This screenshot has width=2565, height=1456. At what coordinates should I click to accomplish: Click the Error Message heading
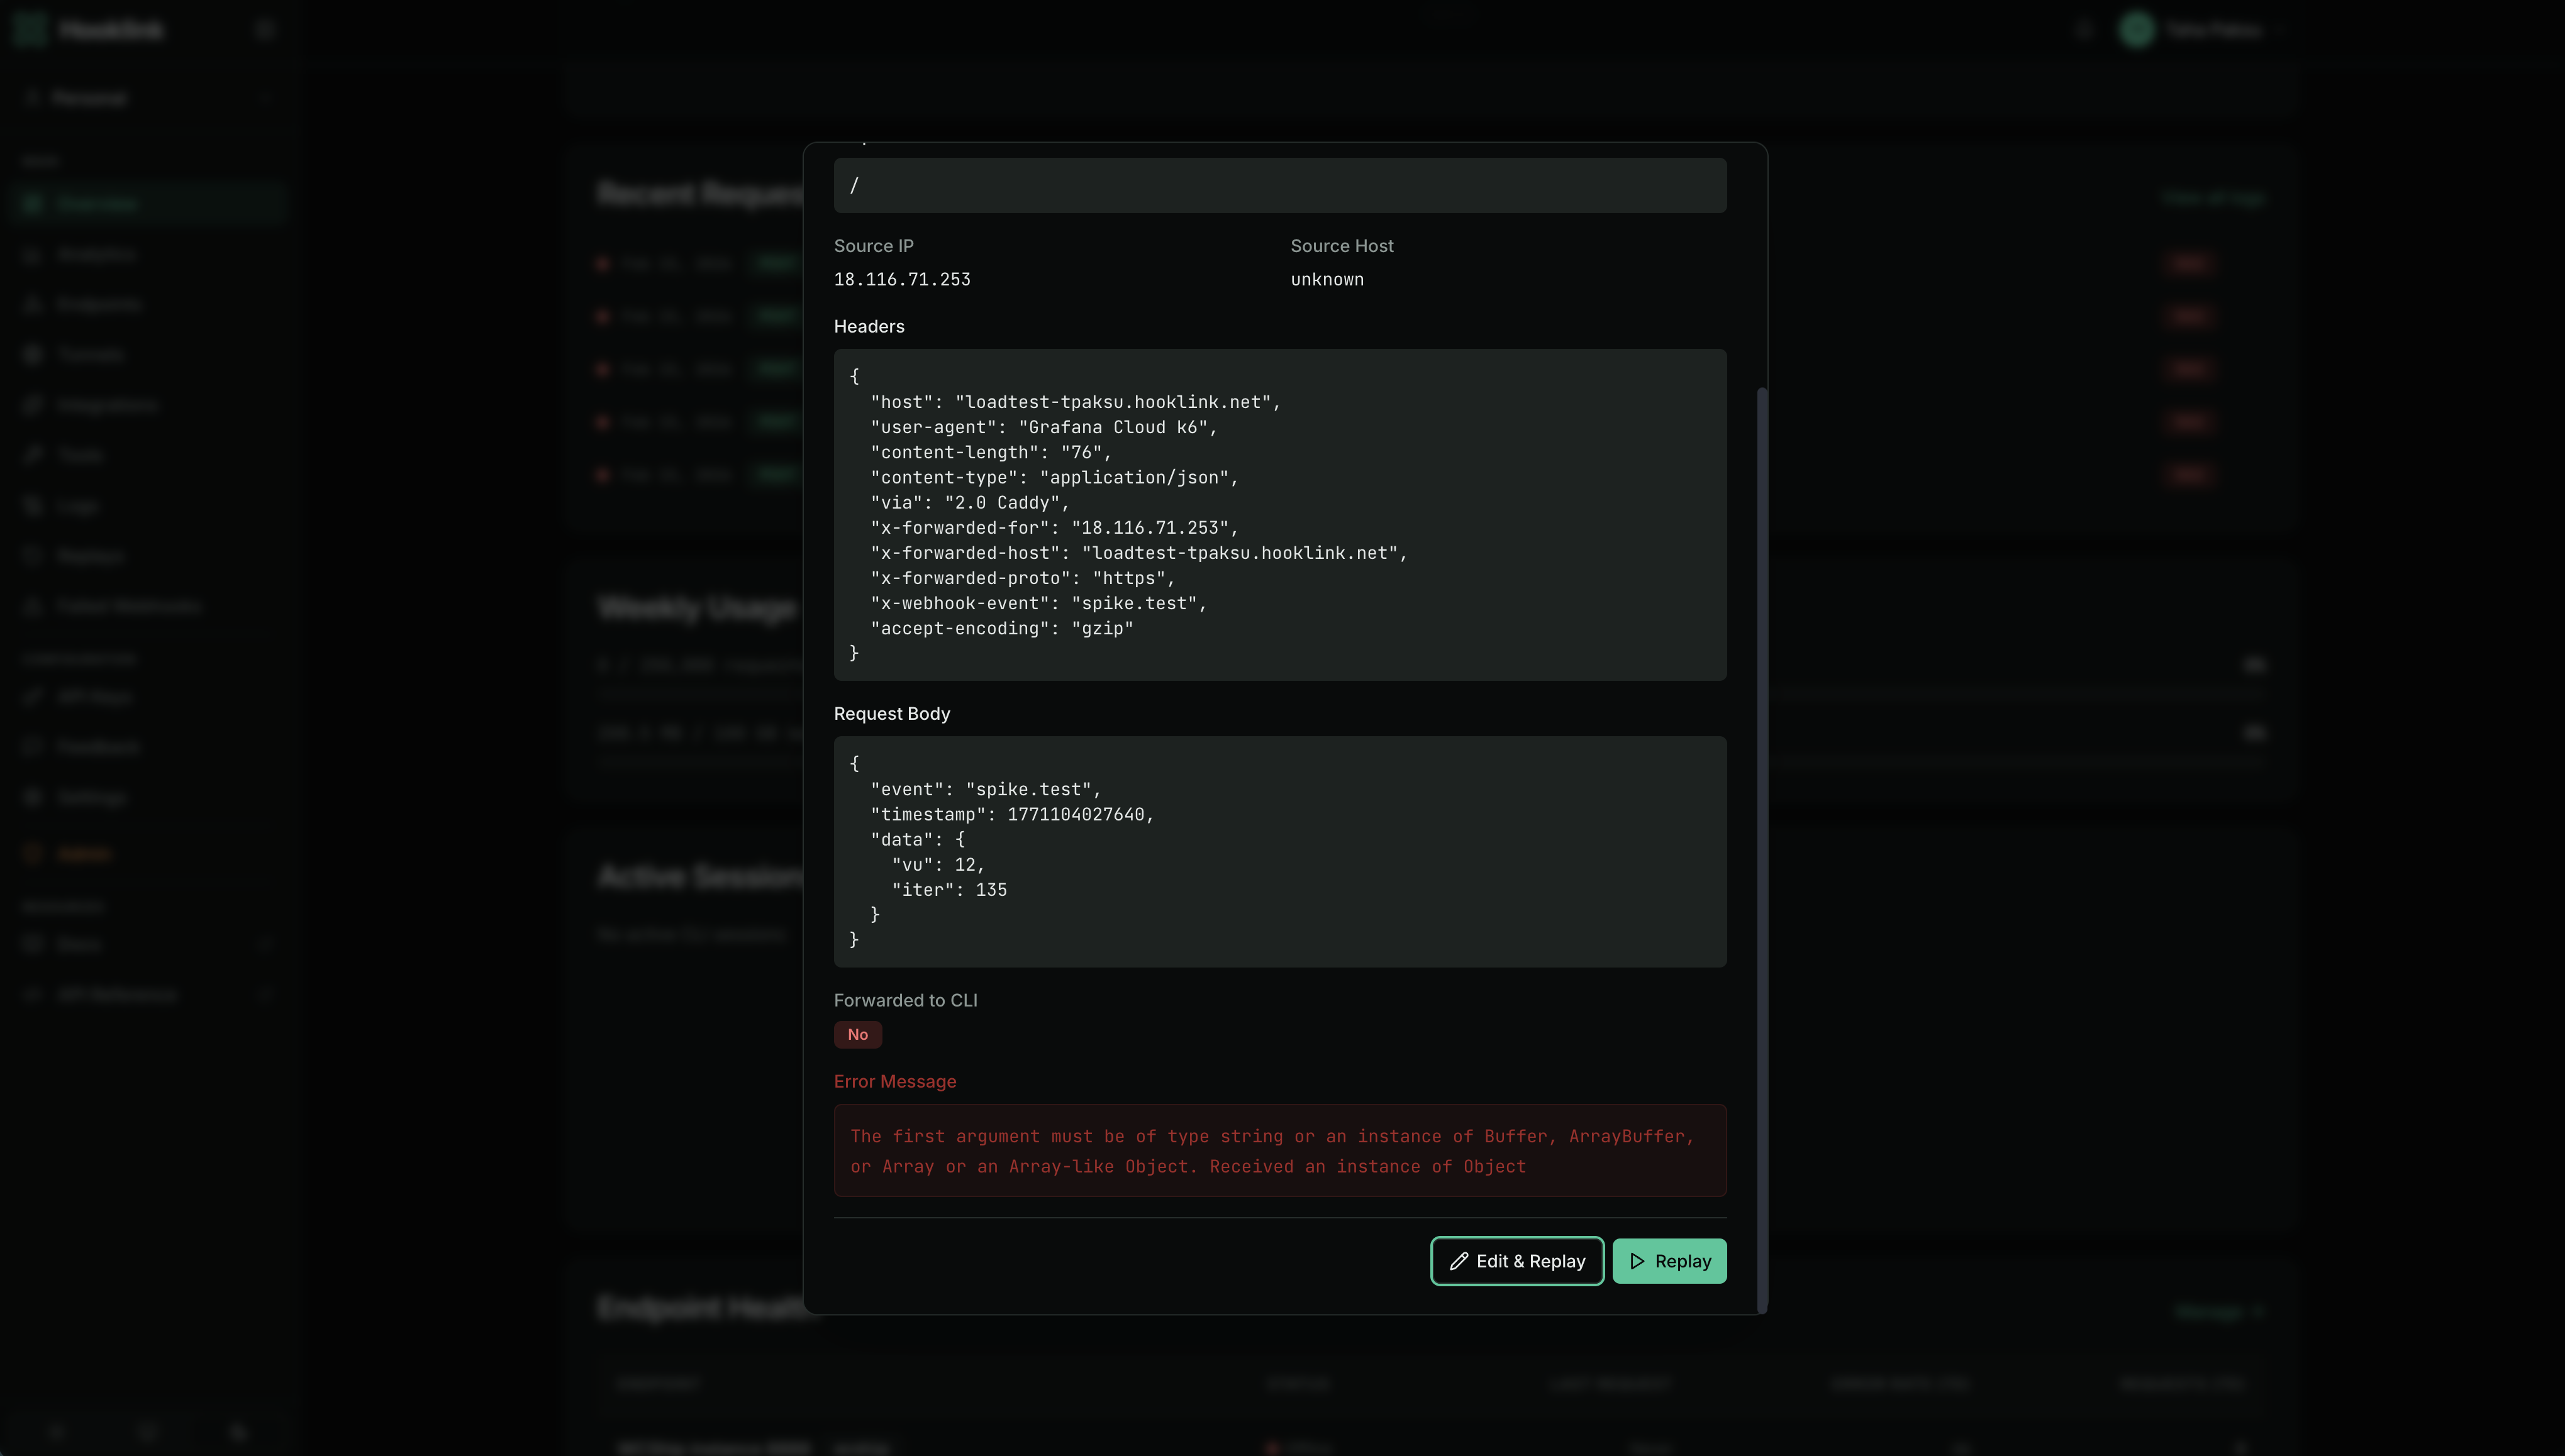point(894,1082)
